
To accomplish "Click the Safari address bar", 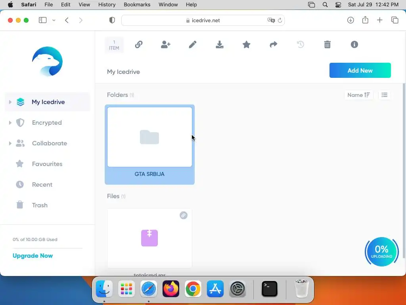I will click(203, 20).
